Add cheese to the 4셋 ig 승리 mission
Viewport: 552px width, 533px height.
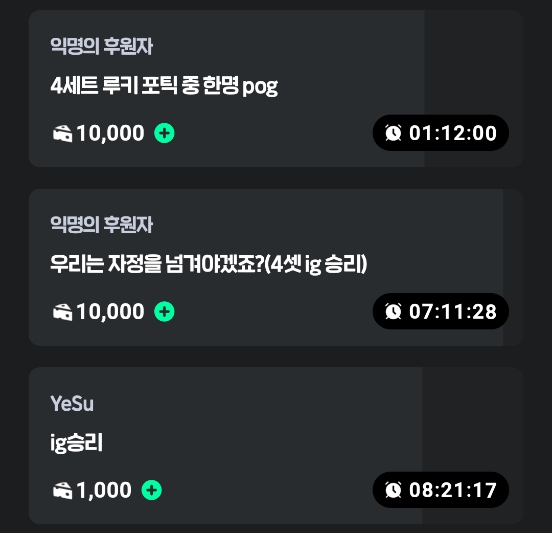(x=165, y=312)
